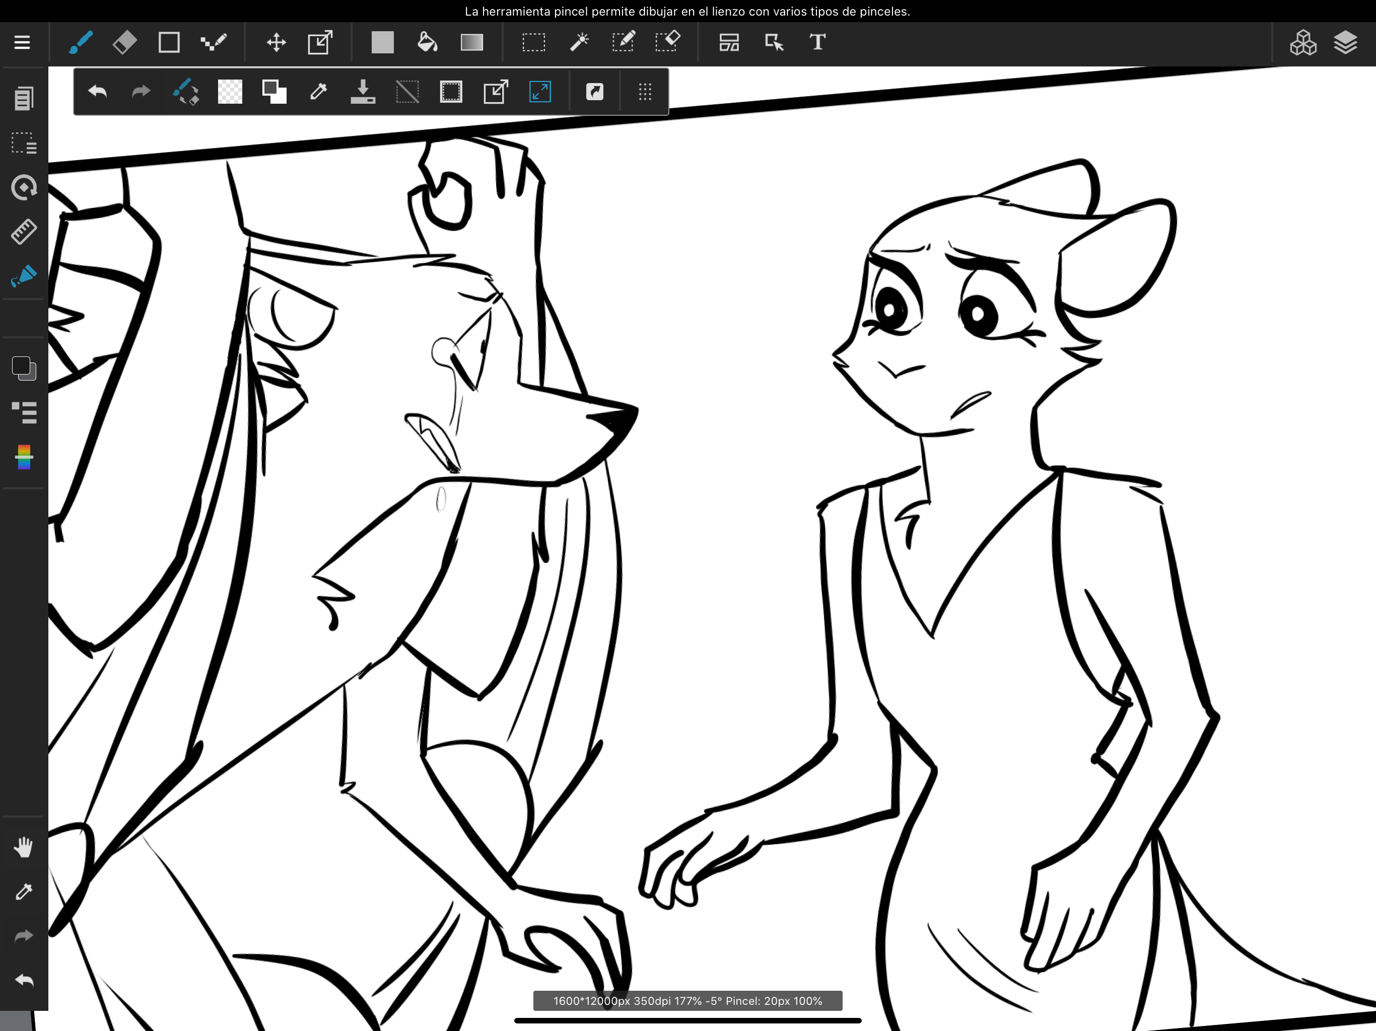Screen dimensions: 1376x1031
Task: Select the Hand pan tool
Action: click(x=24, y=847)
